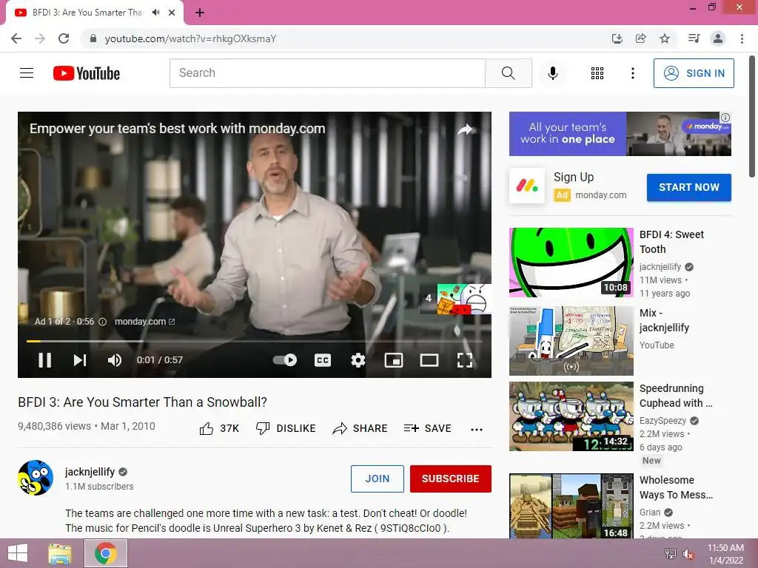Click the DISLIKE button
The width and height of the screenshot is (758, 568).
[286, 428]
